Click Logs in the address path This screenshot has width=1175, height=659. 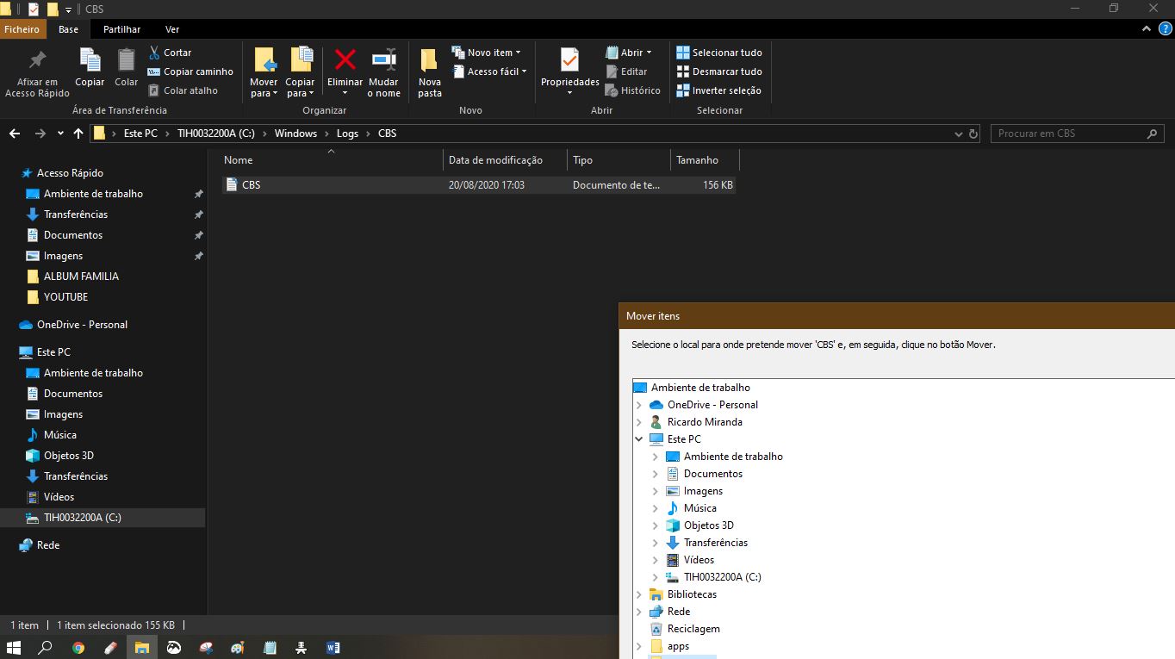click(x=347, y=134)
